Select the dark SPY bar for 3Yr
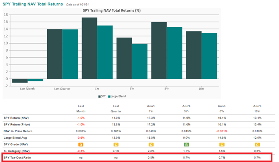 click(x=124, y=58)
